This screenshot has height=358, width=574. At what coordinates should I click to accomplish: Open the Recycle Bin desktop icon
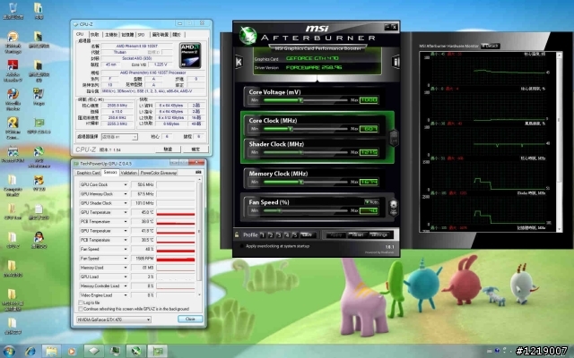pyautogui.click(x=13, y=11)
